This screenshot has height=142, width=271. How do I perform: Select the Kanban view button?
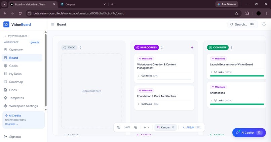coord(165,127)
